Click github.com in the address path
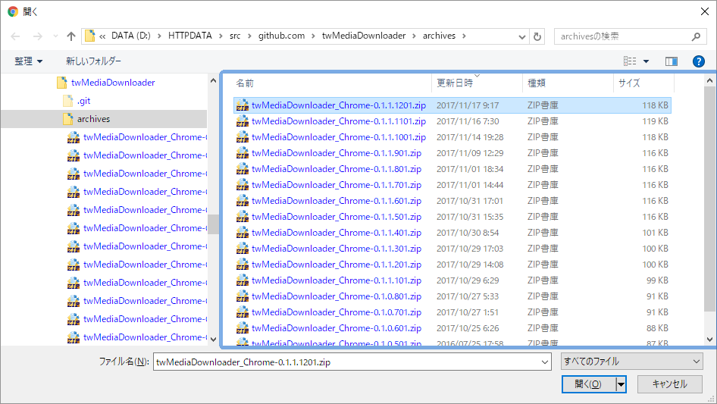 281,36
